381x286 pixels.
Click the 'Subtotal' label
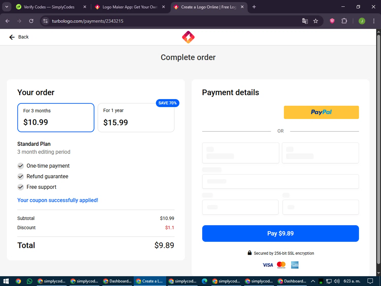coord(26,218)
